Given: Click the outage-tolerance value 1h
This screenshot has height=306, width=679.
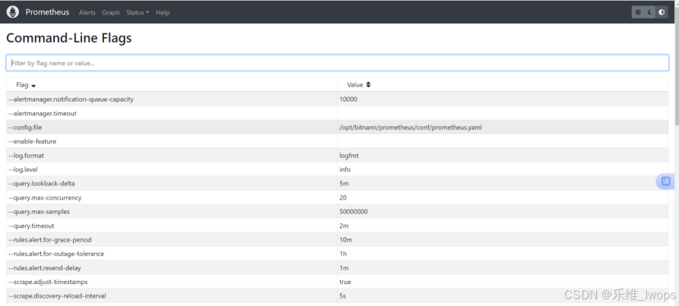Looking at the screenshot, I should (x=343, y=254).
